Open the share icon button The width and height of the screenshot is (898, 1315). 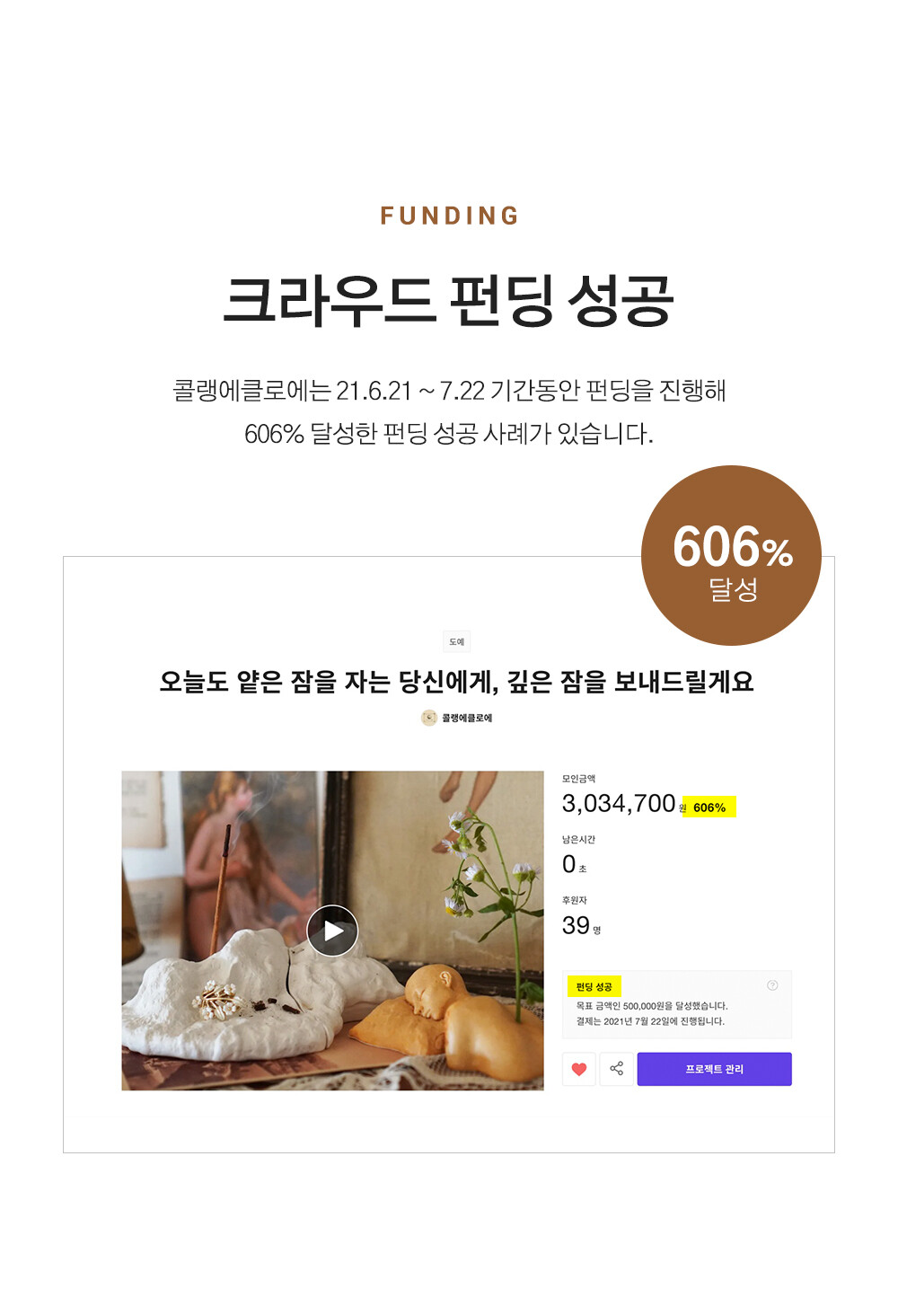coord(616,1069)
